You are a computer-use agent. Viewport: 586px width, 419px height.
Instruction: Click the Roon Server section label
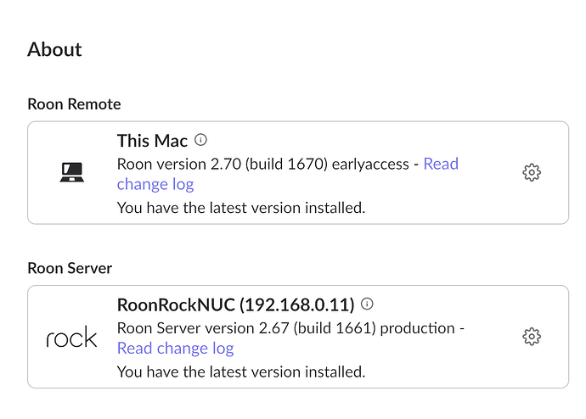(x=70, y=268)
